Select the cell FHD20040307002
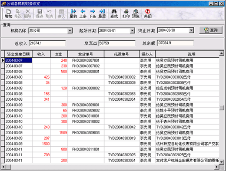This screenshot has height=171, width=226. click(86, 66)
